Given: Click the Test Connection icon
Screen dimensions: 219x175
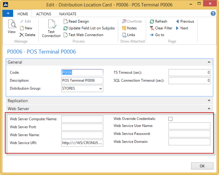Looking at the screenshot, I should click(51, 28).
